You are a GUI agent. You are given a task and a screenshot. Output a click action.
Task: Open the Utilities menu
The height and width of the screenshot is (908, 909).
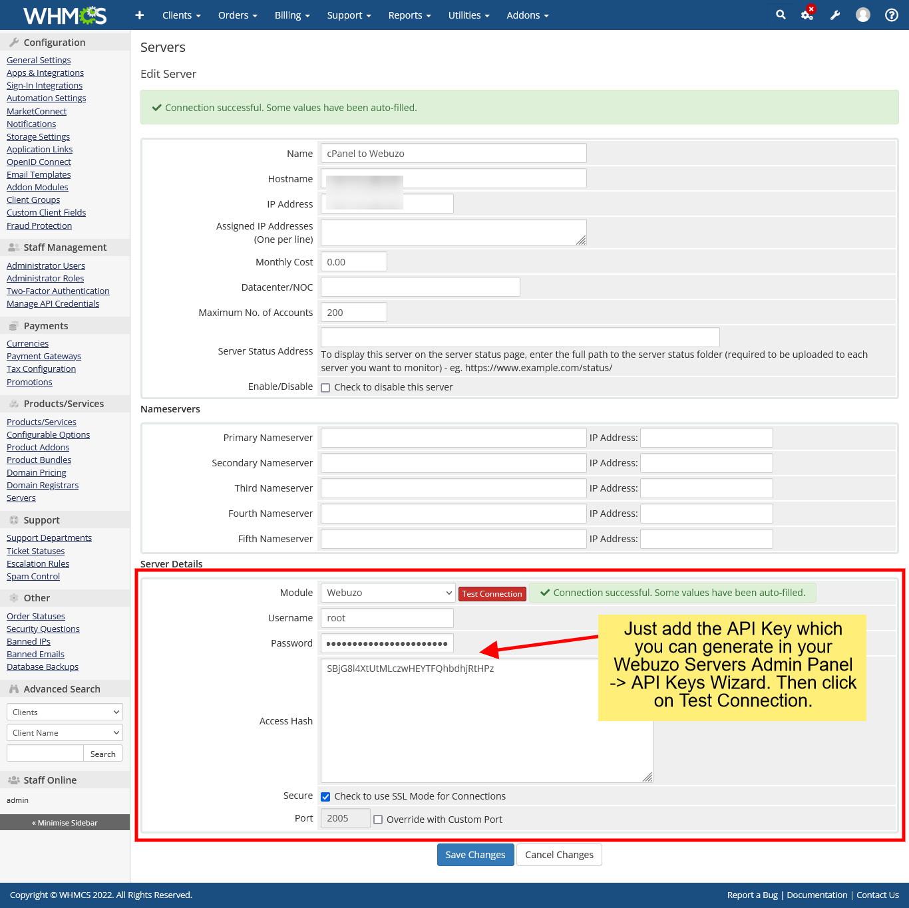click(x=468, y=15)
